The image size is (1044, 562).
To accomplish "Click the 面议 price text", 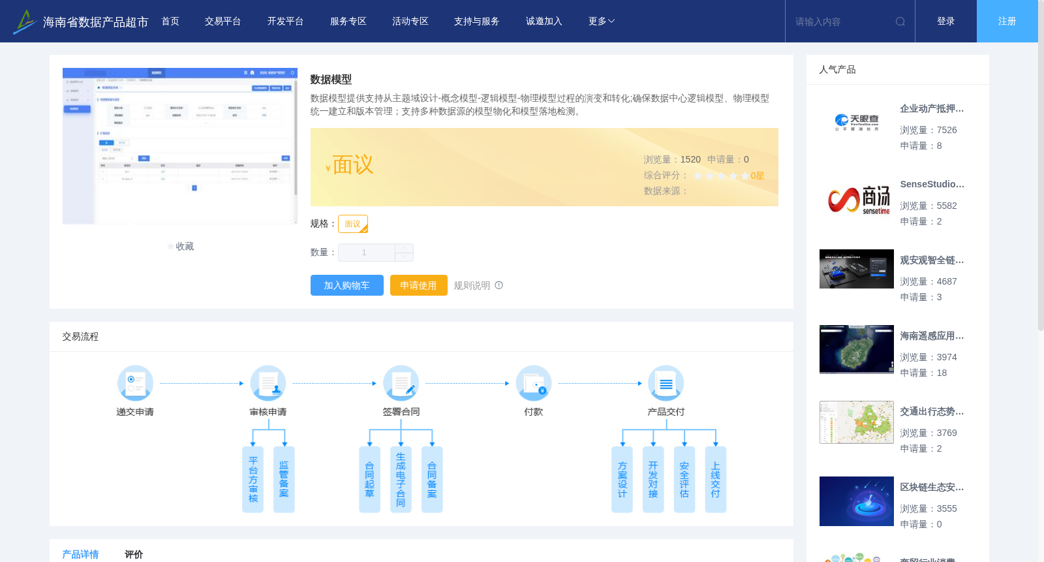I will coord(353,165).
